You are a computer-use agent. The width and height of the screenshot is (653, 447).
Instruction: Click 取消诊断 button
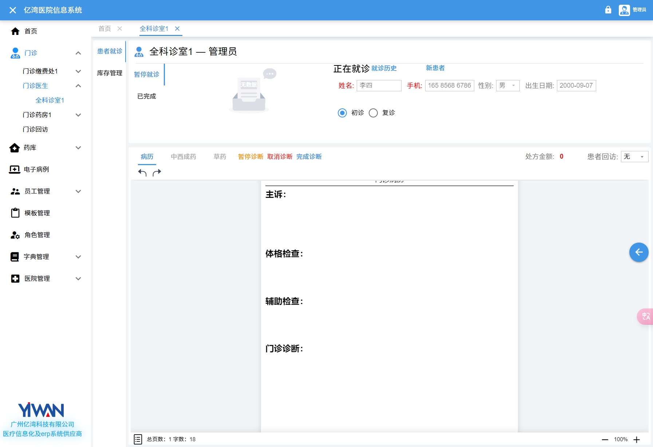click(280, 156)
